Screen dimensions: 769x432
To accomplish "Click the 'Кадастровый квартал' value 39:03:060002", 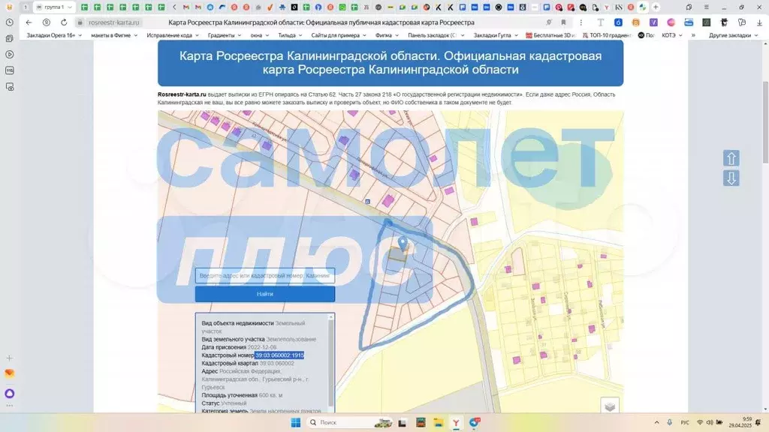I will coord(277,364).
